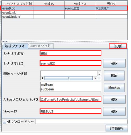Click the Mockup button
Image resolution: width=131 pixels, height=135 pixels.
[114, 88]
